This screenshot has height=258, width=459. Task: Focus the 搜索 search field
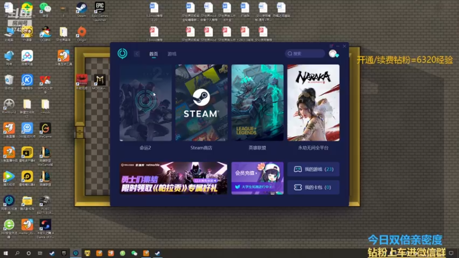click(x=305, y=53)
